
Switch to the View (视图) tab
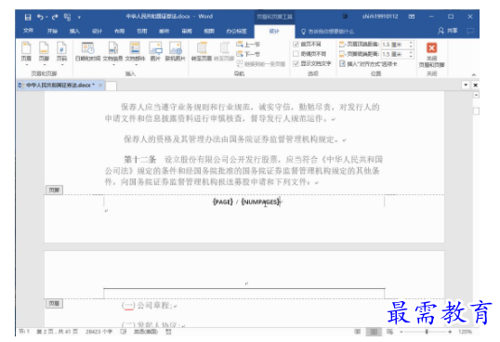(x=209, y=31)
